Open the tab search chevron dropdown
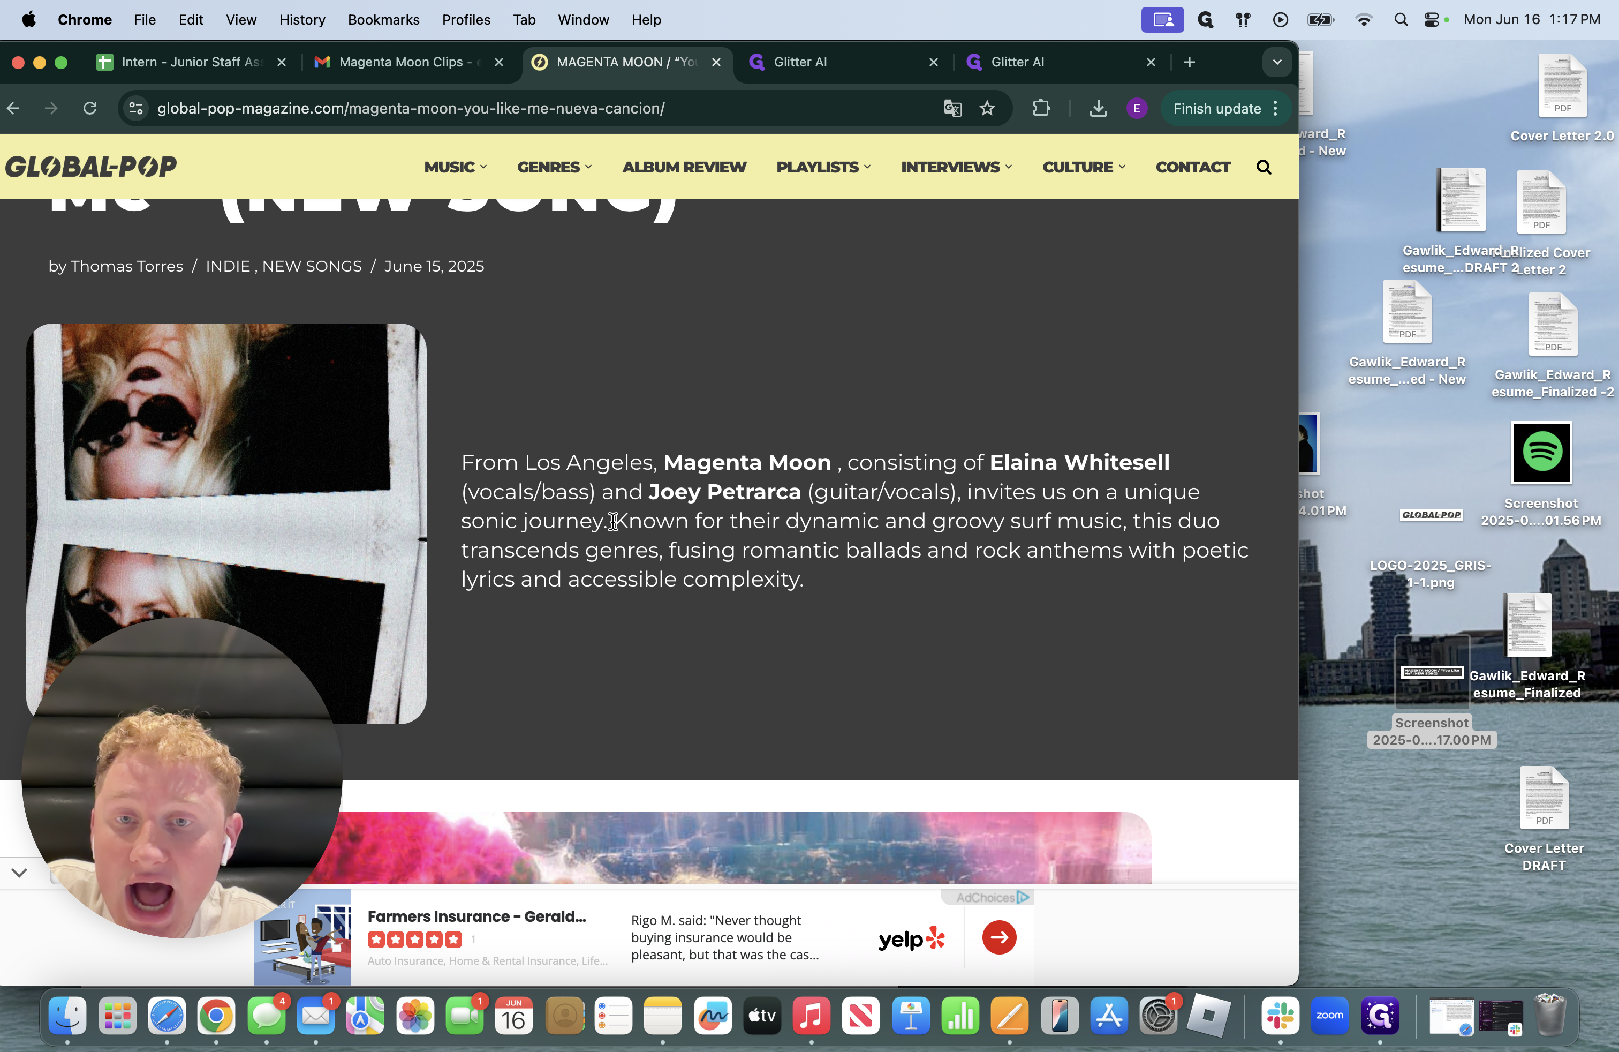This screenshot has height=1052, width=1619. [x=1277, y=62]
